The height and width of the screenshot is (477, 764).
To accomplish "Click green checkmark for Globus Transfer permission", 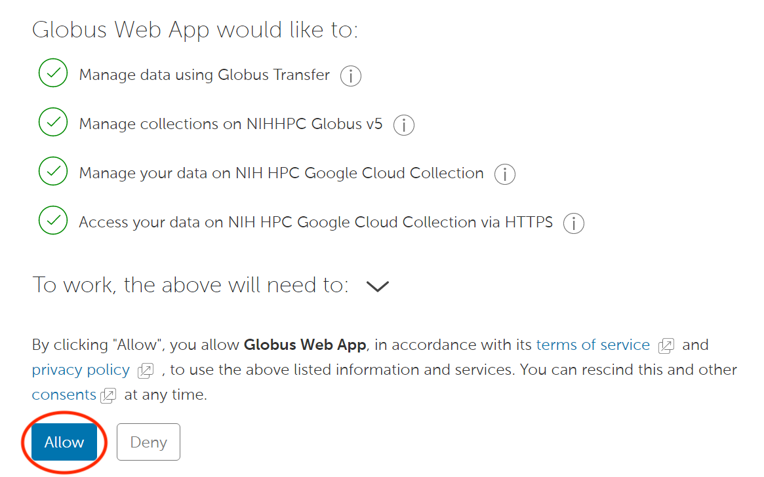I will 53,73.
